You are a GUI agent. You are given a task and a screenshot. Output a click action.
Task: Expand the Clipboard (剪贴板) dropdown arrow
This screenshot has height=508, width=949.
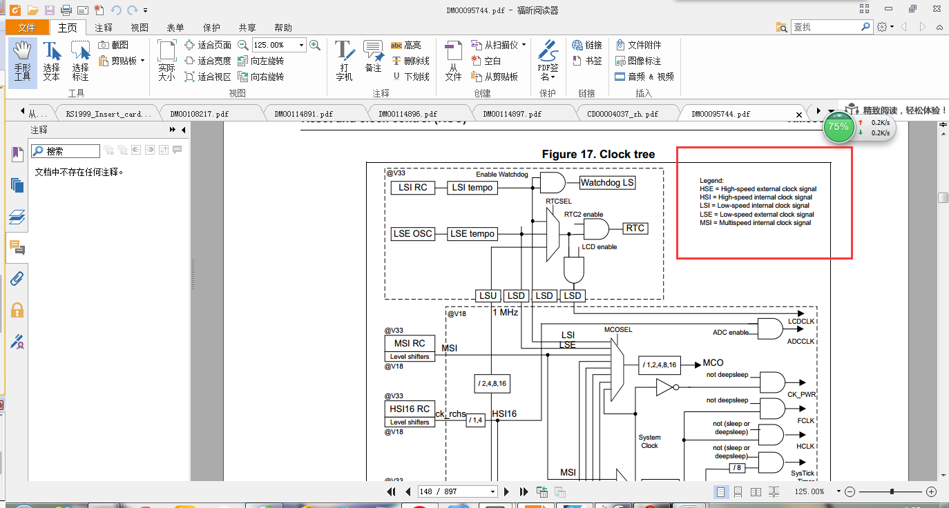tap(142, 61)
